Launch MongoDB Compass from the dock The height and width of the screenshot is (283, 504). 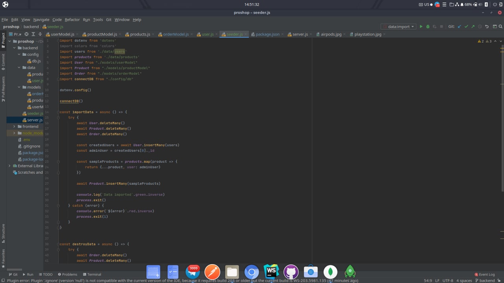330,272
